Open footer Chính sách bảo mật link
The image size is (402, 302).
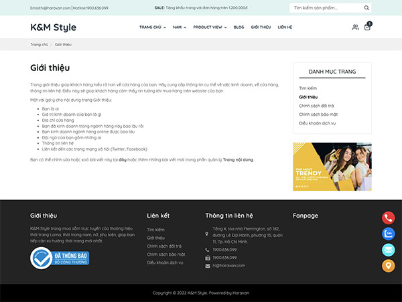coord(166,254)
